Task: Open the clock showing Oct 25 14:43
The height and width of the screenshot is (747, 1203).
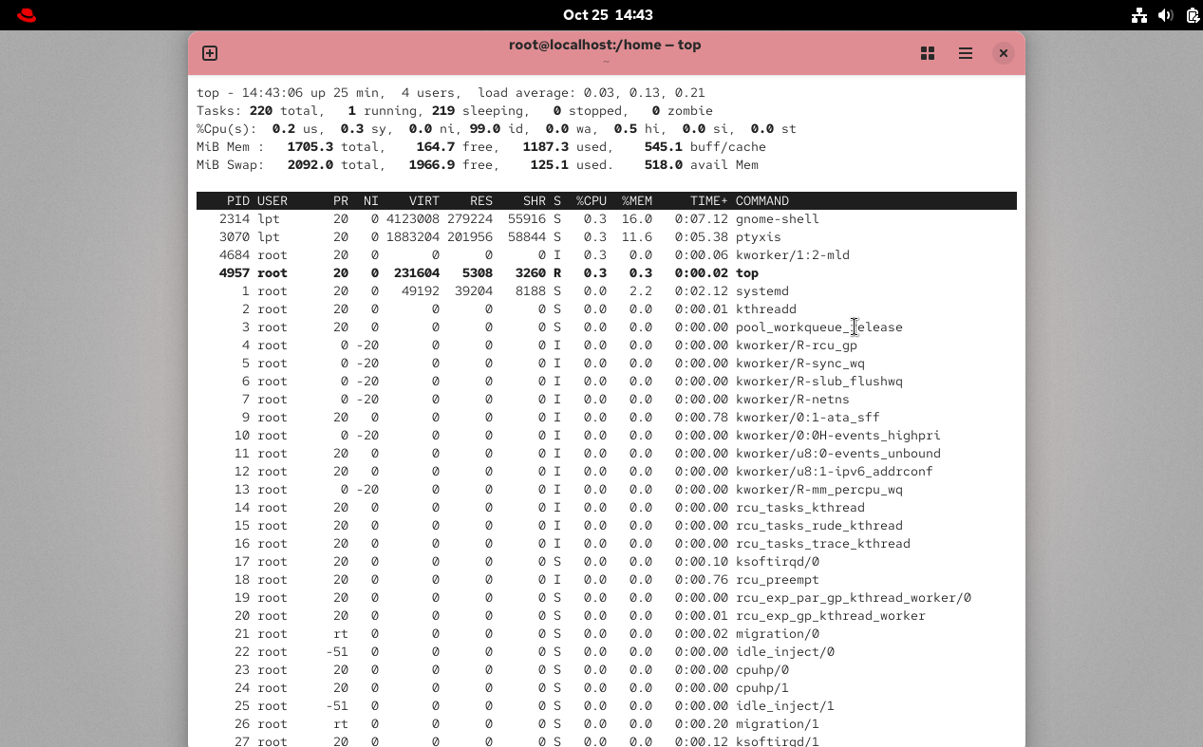Action: coord(607,15)
